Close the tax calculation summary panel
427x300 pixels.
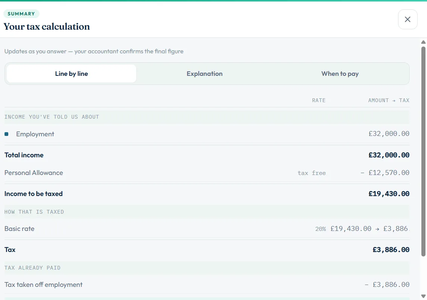click(x=407, y=19)
